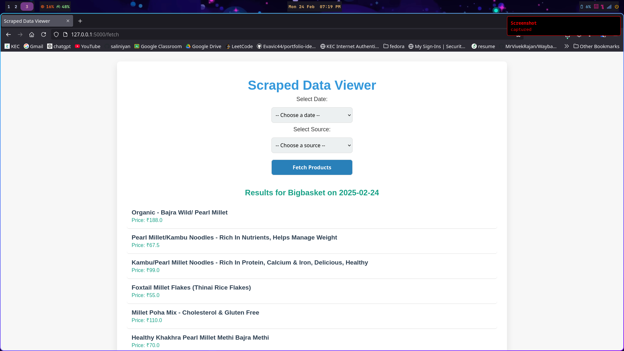Open the fedora bookmarks folder
624x351 pixels.
[x=394, y=46]
